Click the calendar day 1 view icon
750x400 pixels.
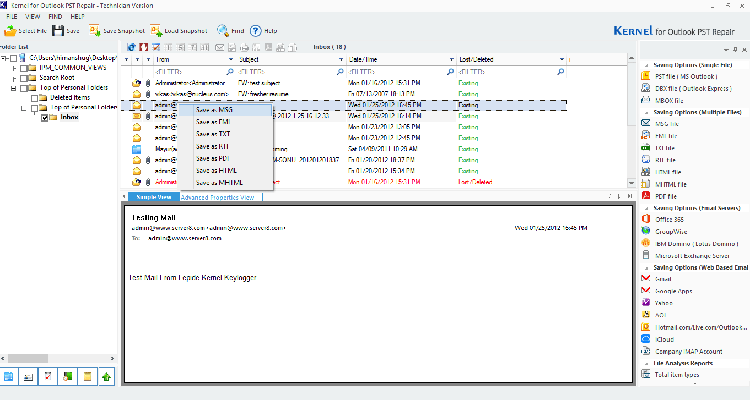(x=168, y=47)
